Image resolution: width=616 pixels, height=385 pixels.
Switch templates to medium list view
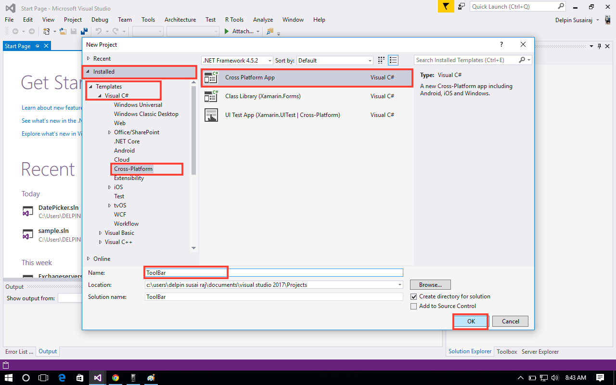[393, 60]
